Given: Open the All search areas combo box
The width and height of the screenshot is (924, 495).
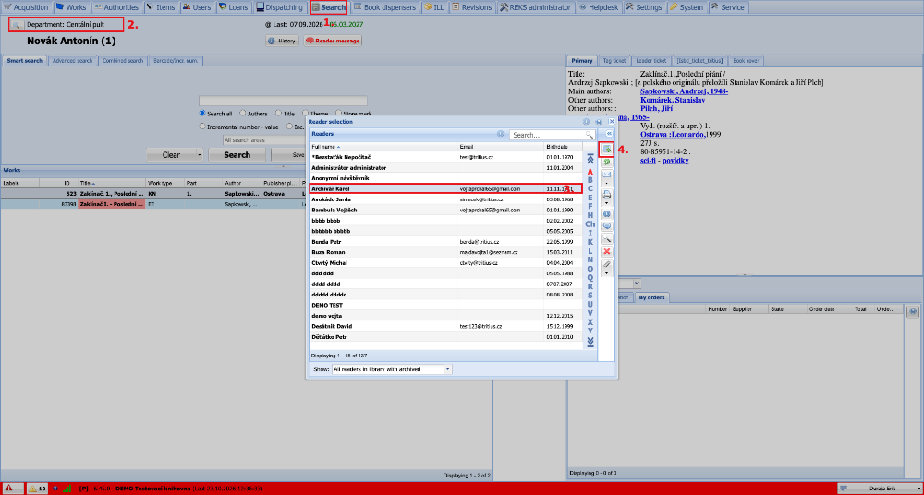Looking at the screenshot, I should (x=264, y=140).
